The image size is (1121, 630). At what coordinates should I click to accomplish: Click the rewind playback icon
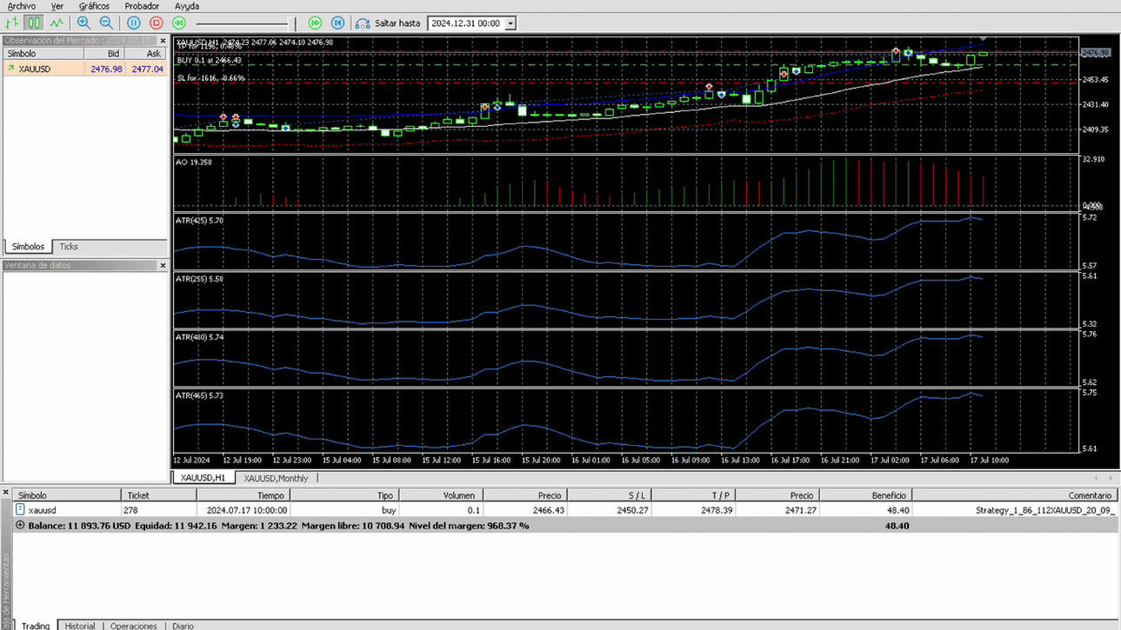pyautogui.click(x=177, y=23)
